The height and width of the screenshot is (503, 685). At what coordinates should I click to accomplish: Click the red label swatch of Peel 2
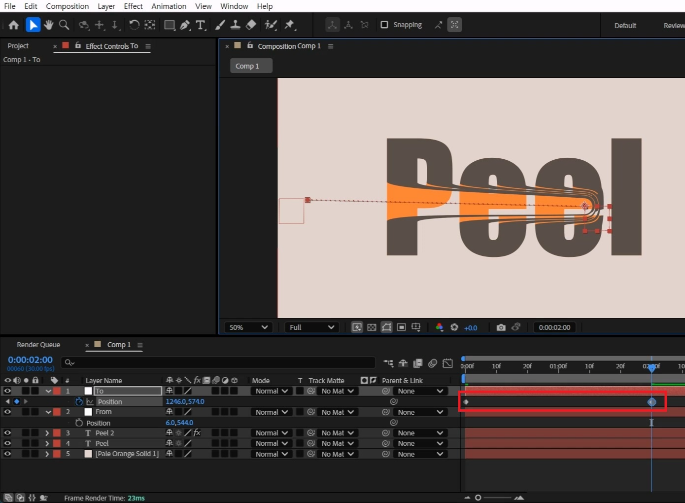pyautogui.click(x=57, y=433)
